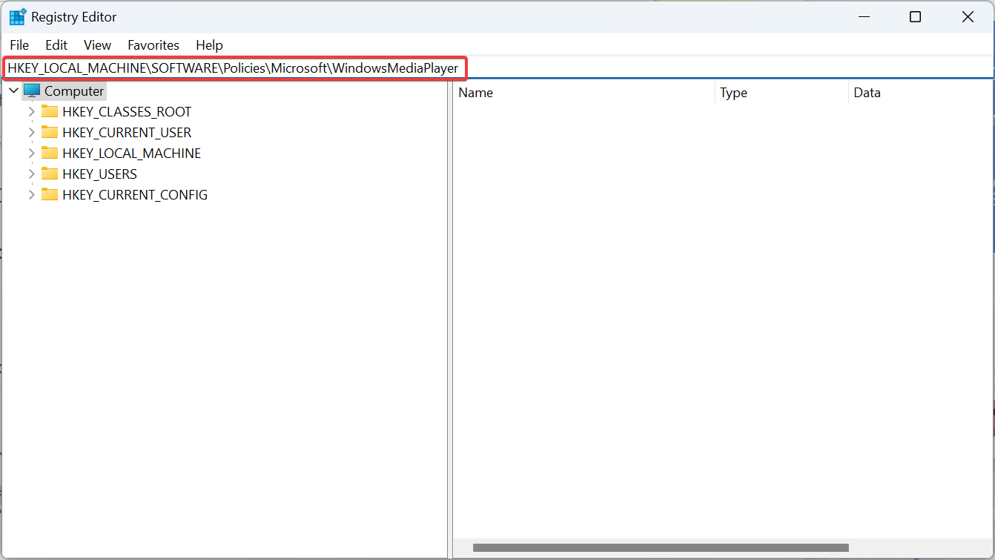Sort values by the Name column header
This screenshot has height=560, width=995.
(475, 92)
